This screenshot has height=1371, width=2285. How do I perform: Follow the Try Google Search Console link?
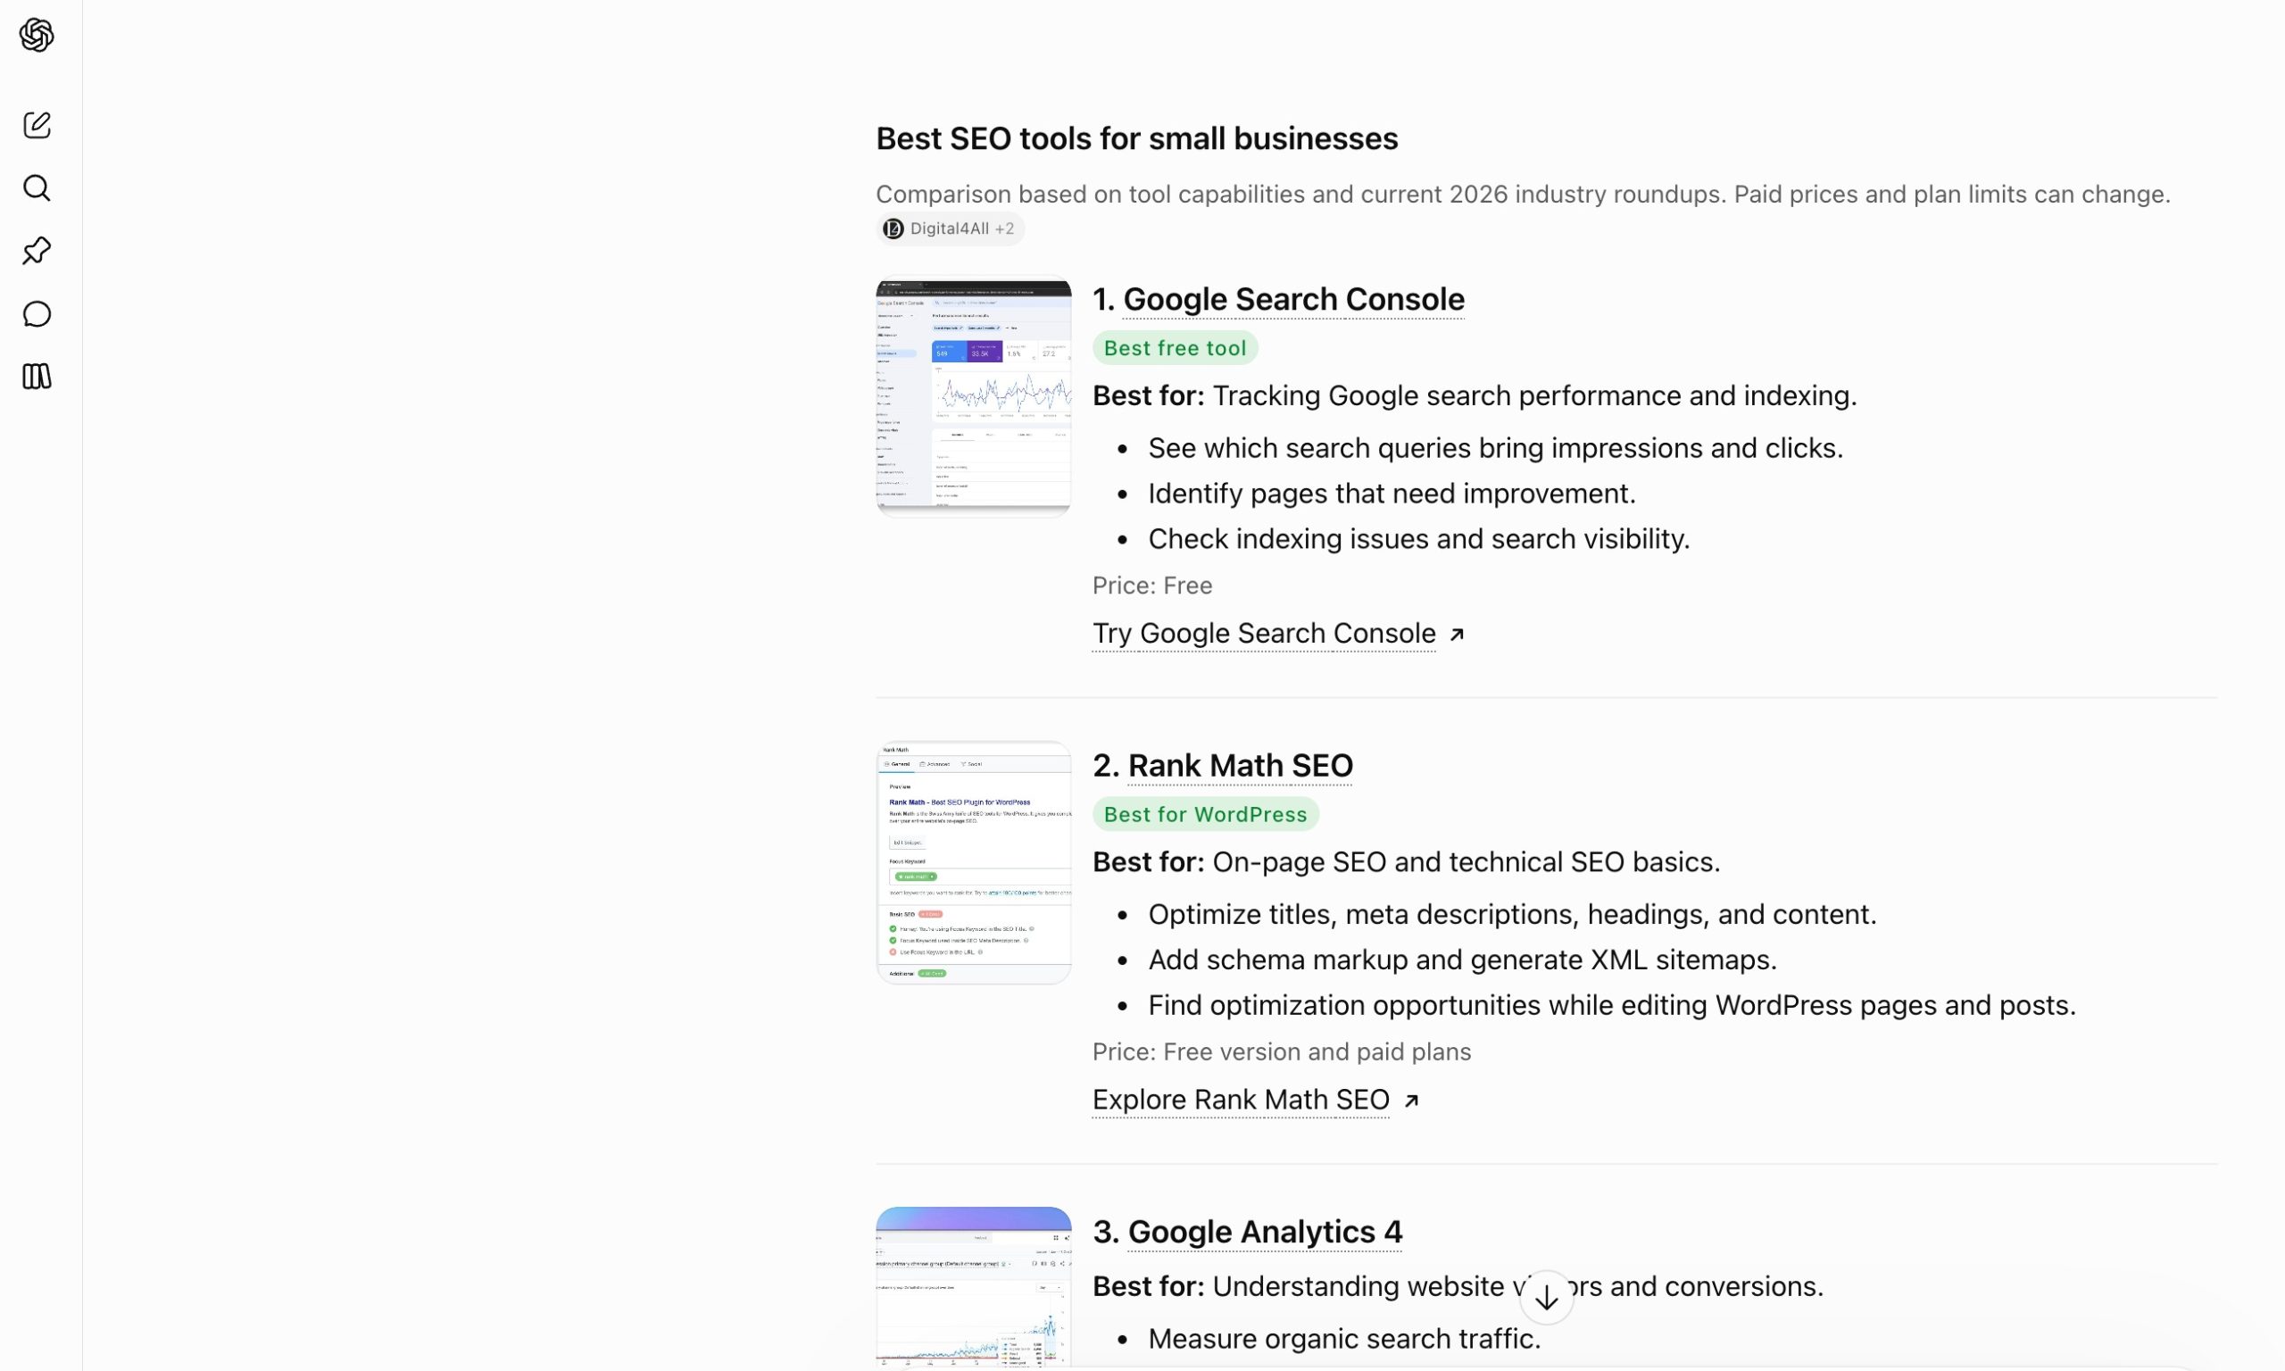pos(1264,634)
